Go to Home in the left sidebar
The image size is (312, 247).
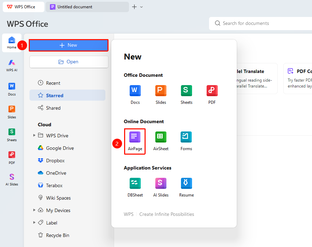click(12, 43)
